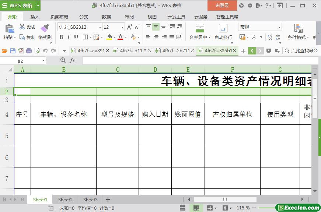Open the font size dropdown
Viewport: 321px width, 212px height.
(x=122, y=27)
